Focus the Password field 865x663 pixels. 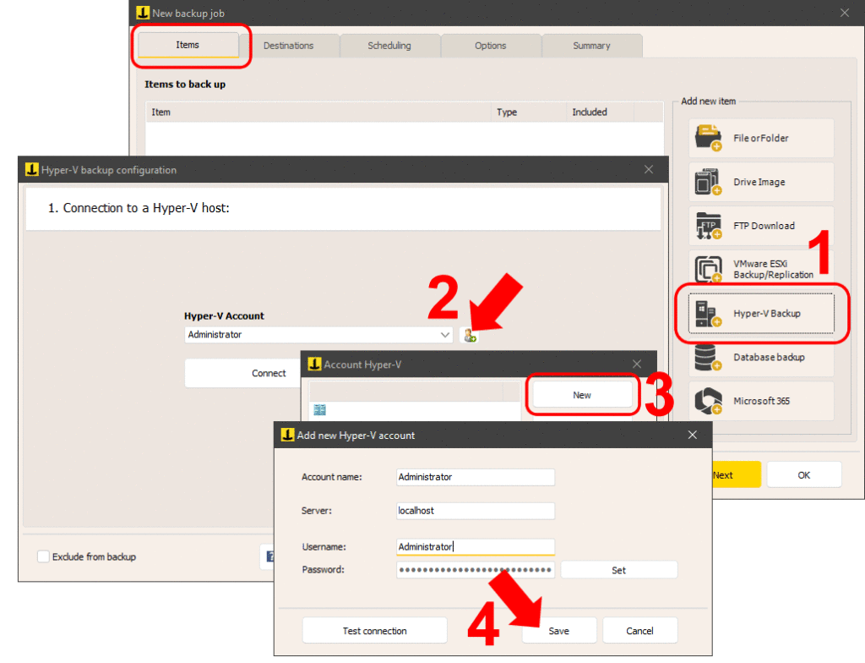[x=476, y=570]
